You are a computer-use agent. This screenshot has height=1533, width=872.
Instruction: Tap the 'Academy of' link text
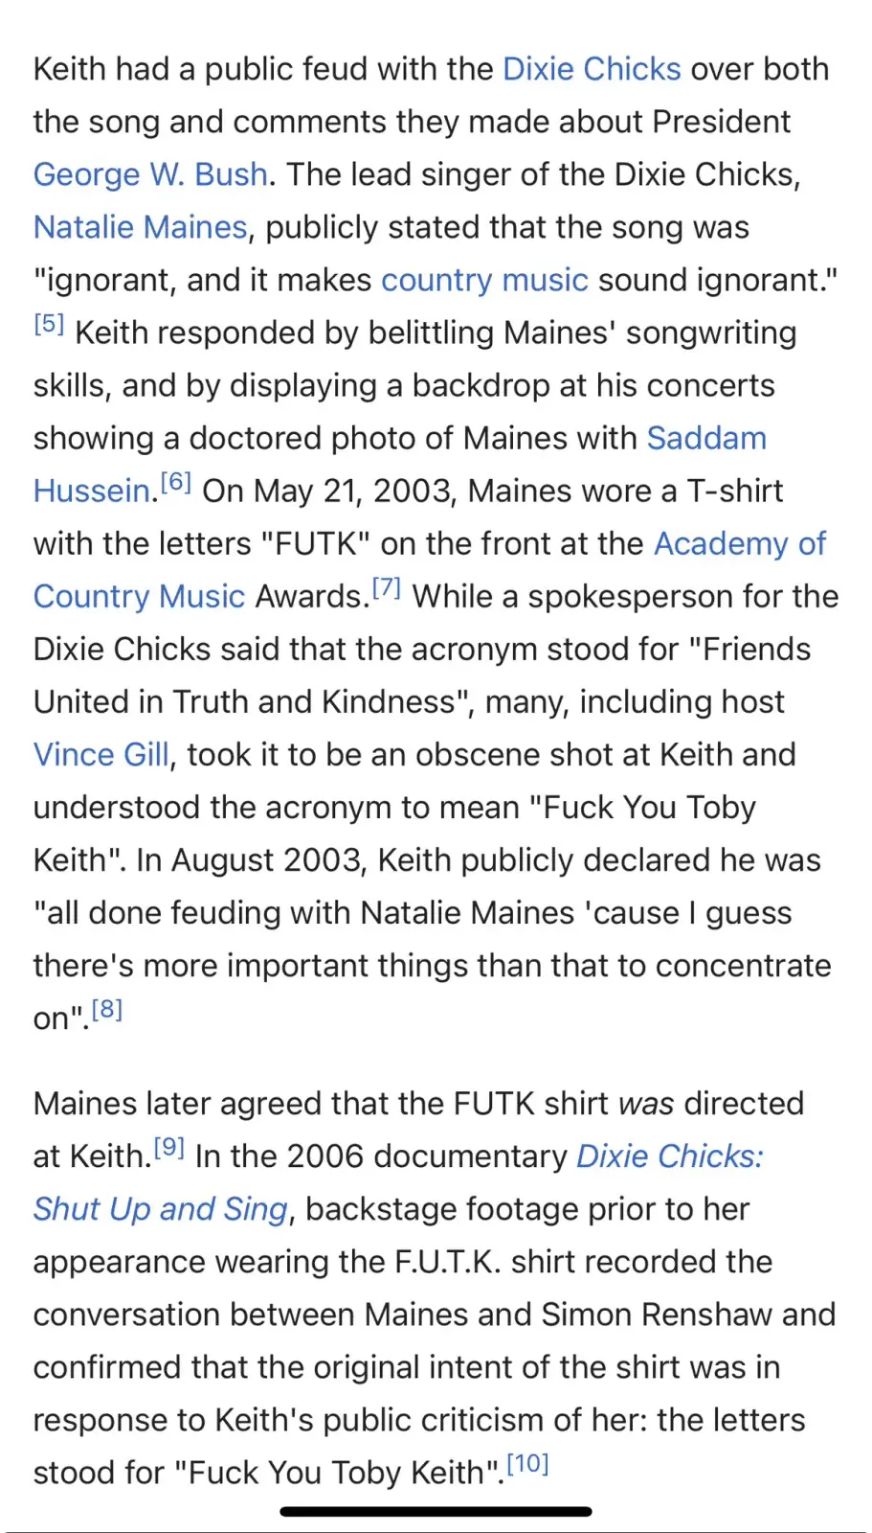[739, 544]
